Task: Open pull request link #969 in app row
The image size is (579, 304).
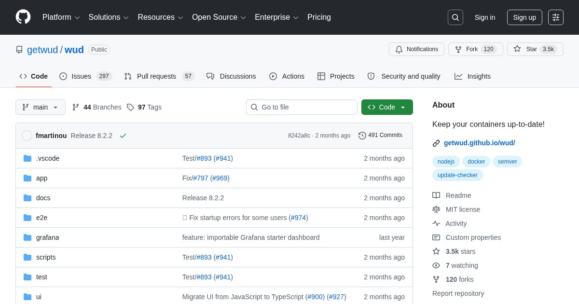Action: click(x=220, y=178)
